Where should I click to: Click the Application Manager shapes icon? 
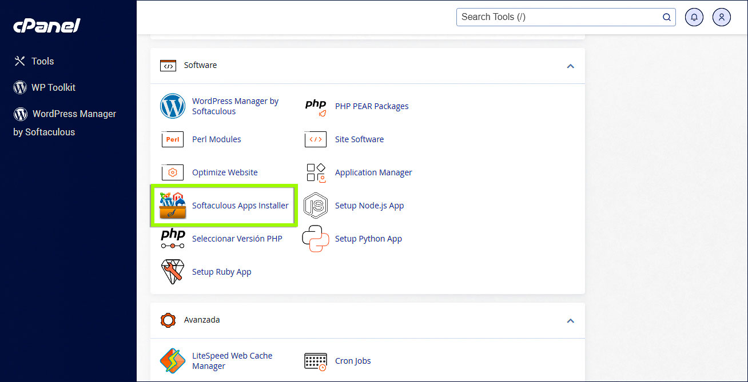(x=316, y=172)
